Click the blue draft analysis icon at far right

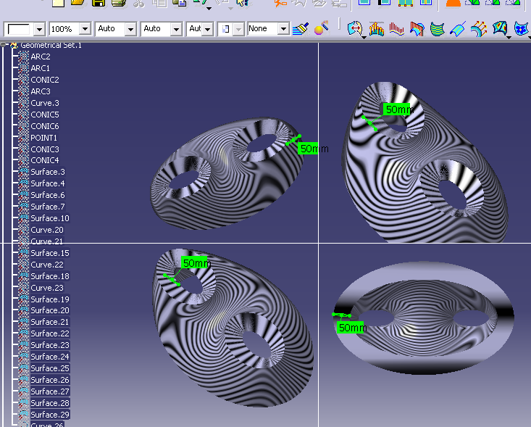click(x=522, y=29)
